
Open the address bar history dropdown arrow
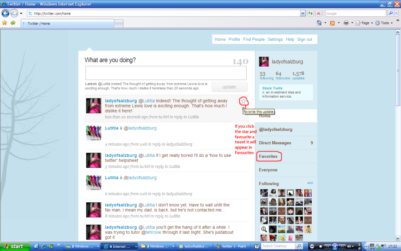click(x=303, y=13)
